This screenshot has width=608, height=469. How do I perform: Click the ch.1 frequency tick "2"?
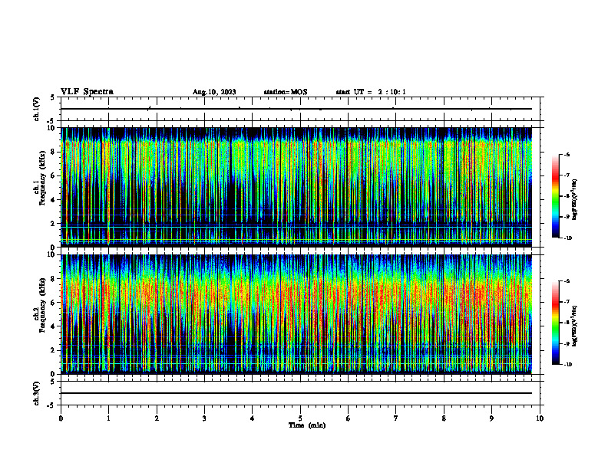coord(54,224)
